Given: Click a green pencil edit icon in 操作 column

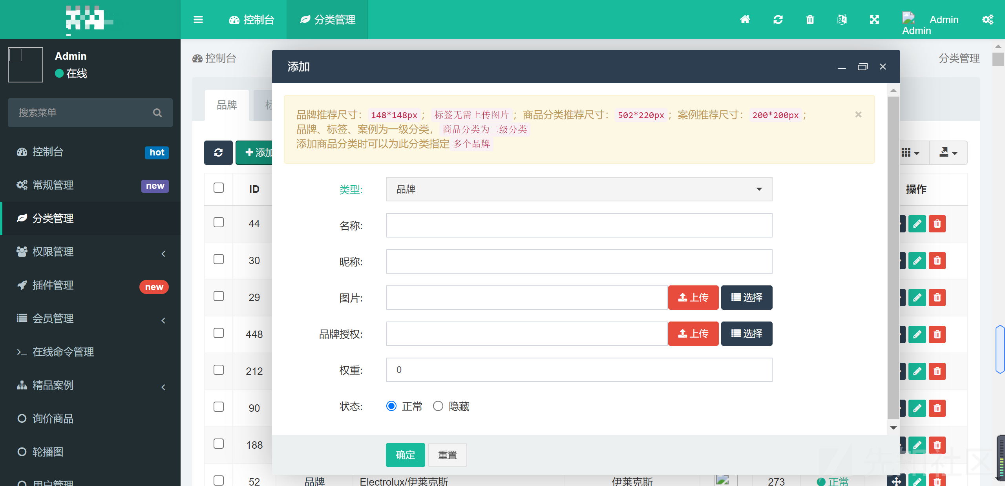Looking at the screenshot, I should pos(917,224).
